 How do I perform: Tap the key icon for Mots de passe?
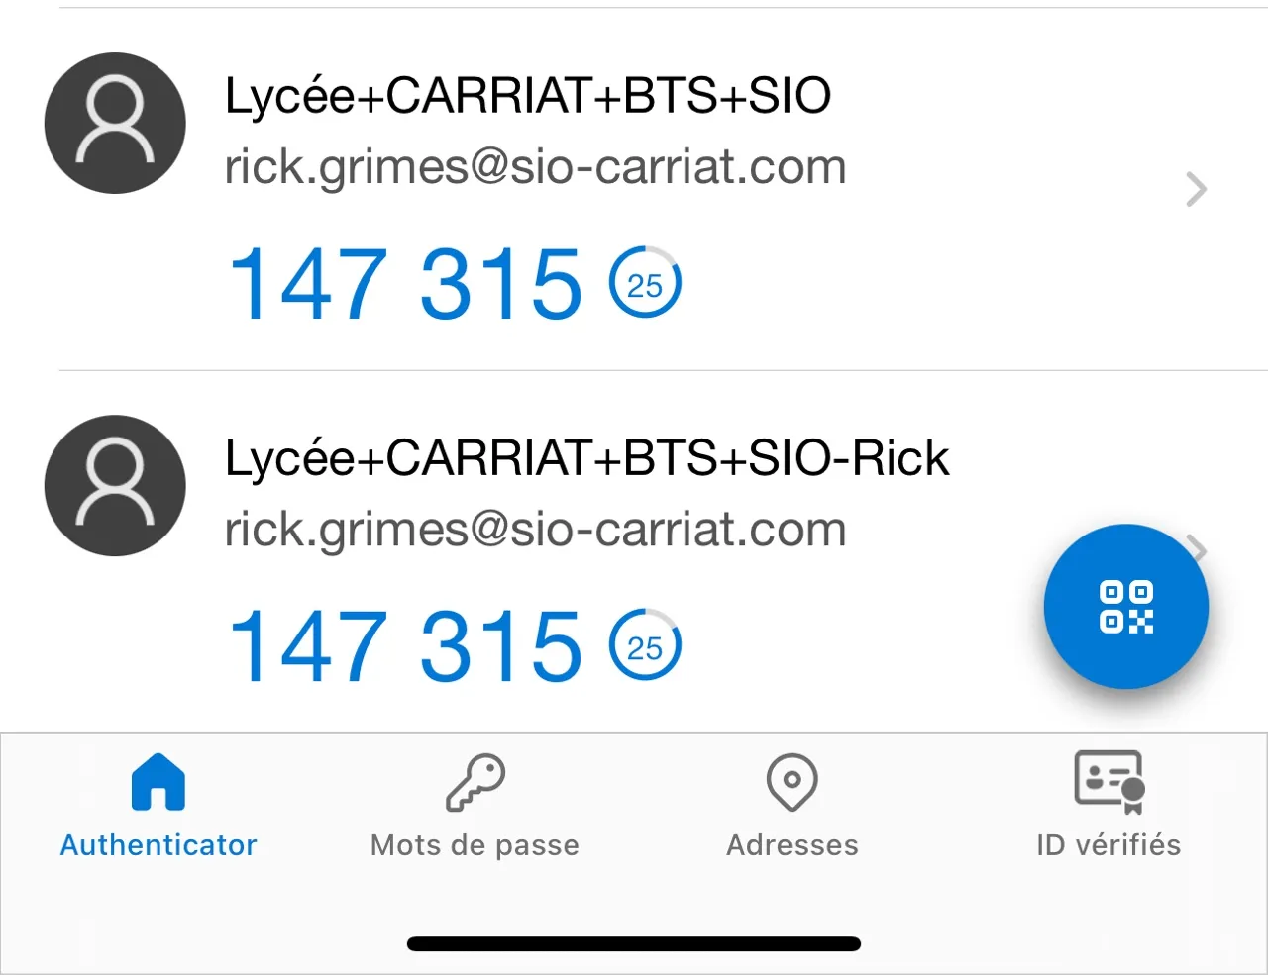coord(475,782)
